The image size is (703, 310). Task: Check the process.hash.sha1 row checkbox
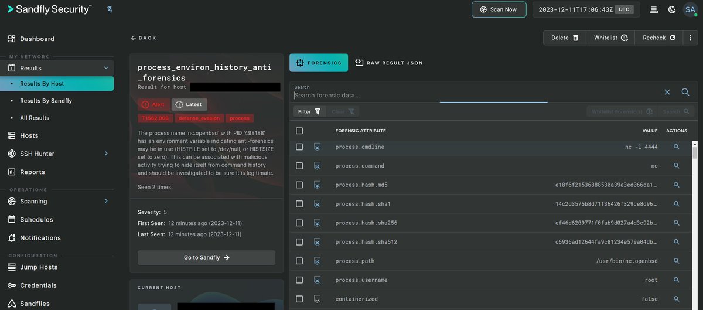(299, 204)
